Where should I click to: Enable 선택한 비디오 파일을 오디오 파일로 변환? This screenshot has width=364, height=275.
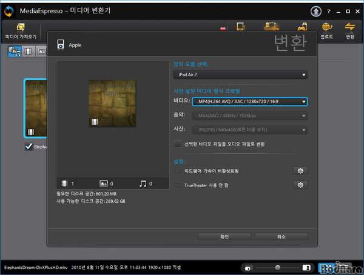[178, 144]
